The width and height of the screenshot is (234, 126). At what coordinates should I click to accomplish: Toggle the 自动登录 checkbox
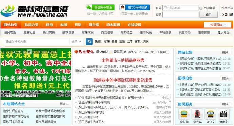pos(201,8)
